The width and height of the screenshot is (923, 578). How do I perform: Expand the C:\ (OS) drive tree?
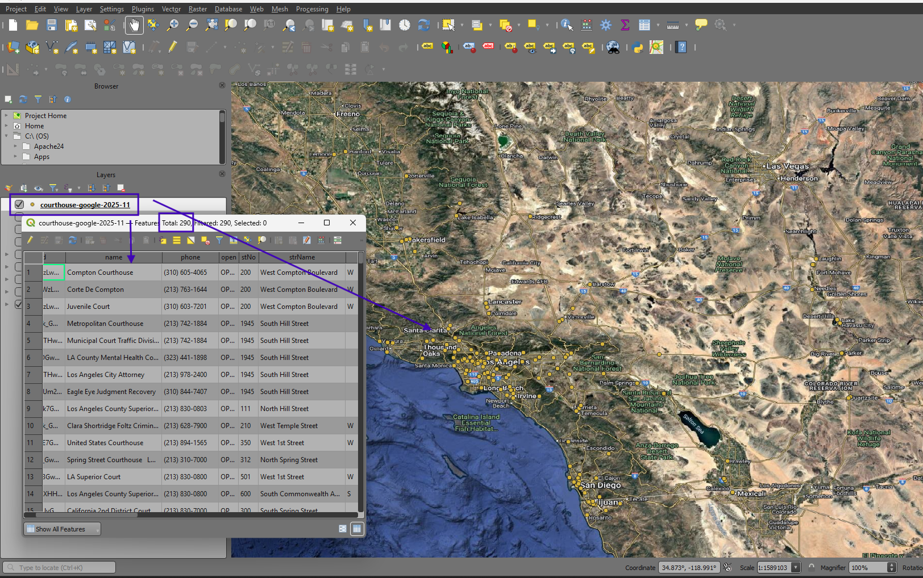click(7, 136)
